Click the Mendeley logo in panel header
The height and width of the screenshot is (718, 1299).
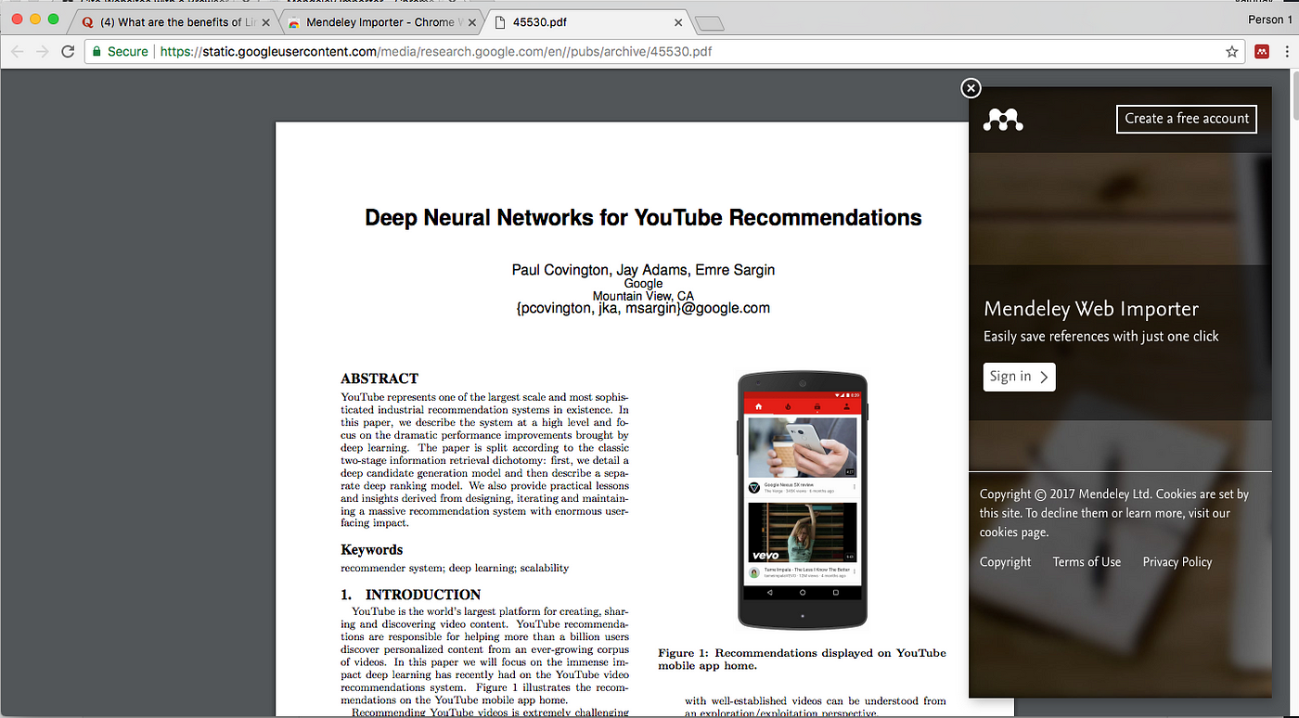(x=1003, y=119)
